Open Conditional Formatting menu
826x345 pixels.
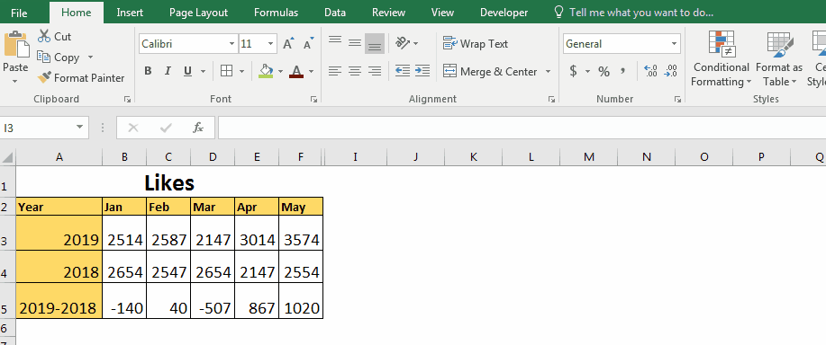(x=722, y=58)
